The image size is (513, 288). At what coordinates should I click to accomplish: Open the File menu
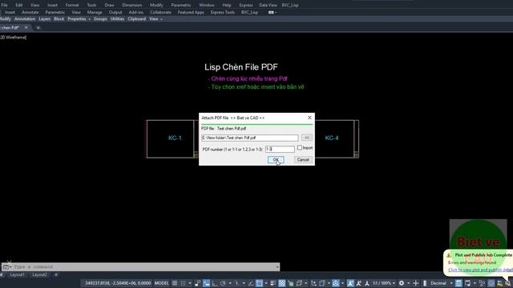coord(4,5)
